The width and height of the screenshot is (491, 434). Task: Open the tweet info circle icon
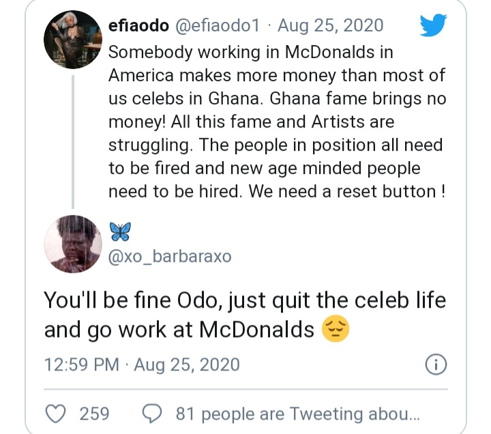434,364
